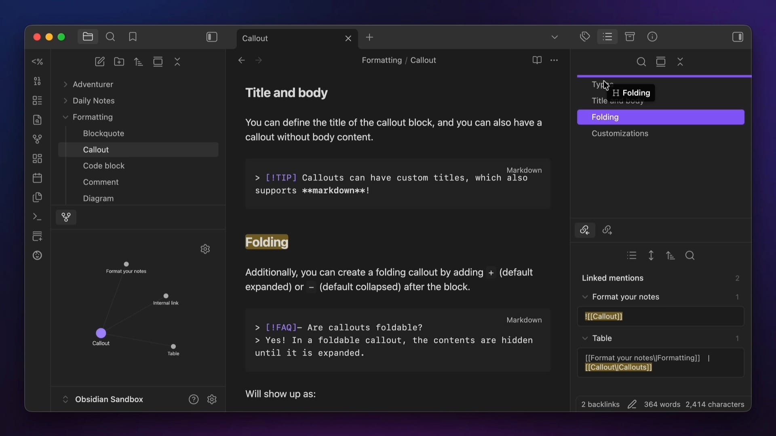Click the Obsidian Sandbox vault switcher
The height and width of the screenshot is (436, 776).
(x=109, y=399)
